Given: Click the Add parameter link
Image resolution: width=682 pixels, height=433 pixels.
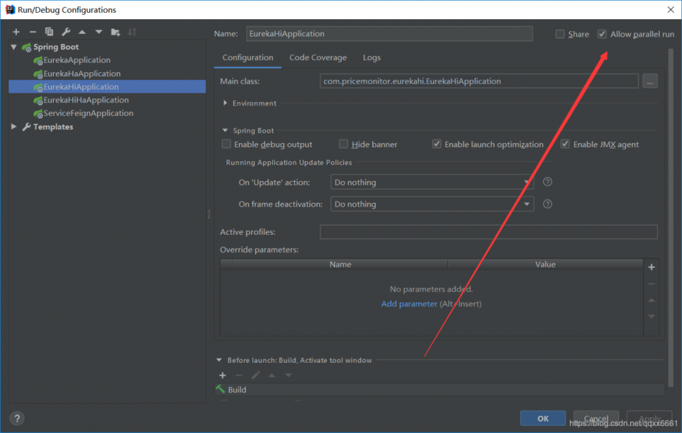Looking at the screenshot, I should pyautogui.click(x=409, y=304).
